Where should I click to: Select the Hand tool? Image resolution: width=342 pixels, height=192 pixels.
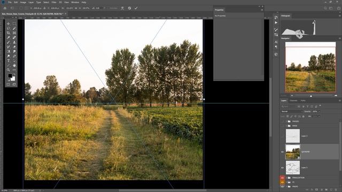point(14,65)
